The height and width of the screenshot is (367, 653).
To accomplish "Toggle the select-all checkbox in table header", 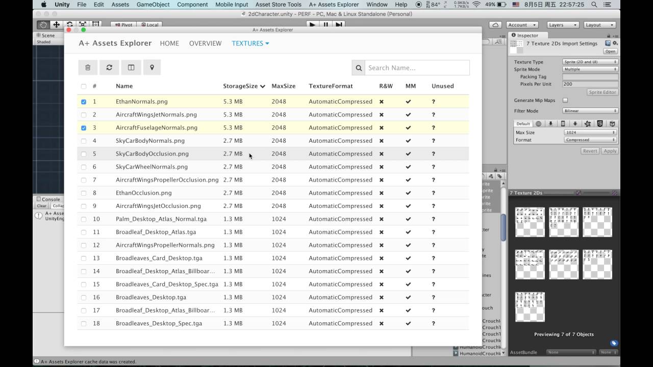I will click(84, 86).
